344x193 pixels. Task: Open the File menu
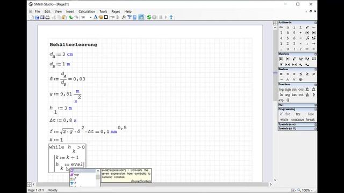pyautogui.click(x=37, y=11)
